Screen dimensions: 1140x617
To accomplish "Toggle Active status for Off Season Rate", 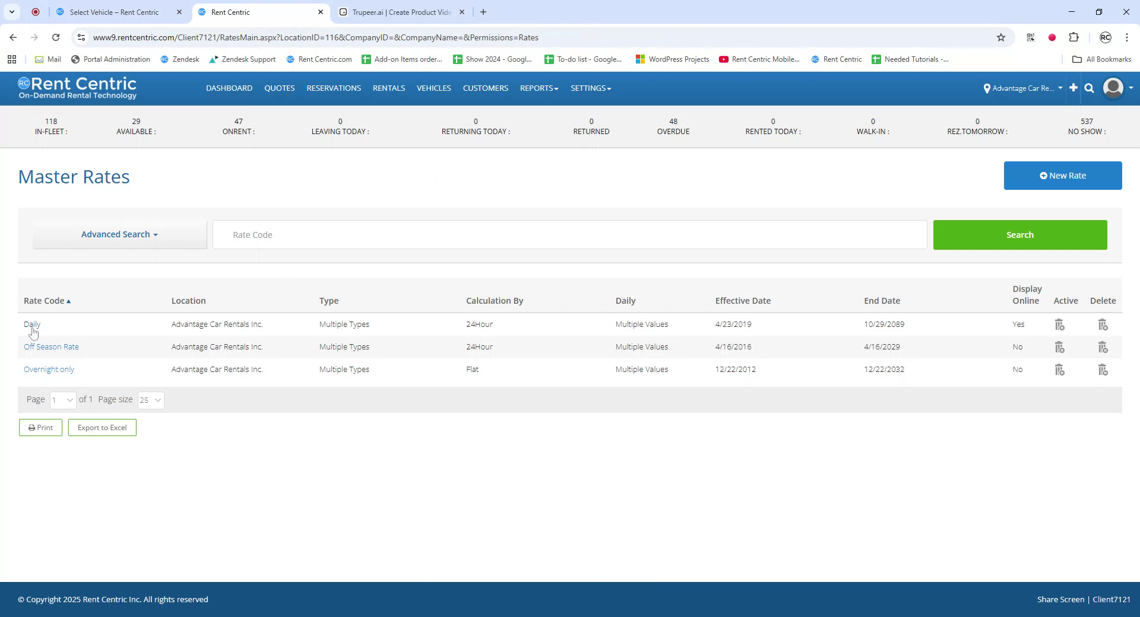I will tap(1060, 347).
